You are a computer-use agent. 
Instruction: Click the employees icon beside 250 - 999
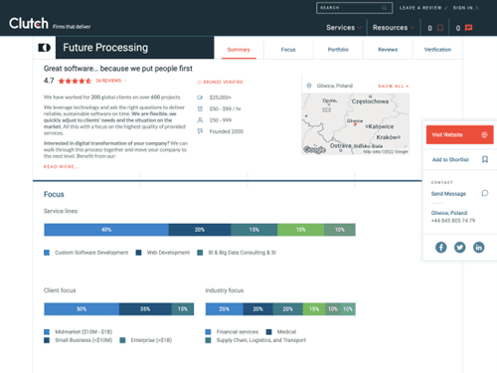click(x=200, y=120)
